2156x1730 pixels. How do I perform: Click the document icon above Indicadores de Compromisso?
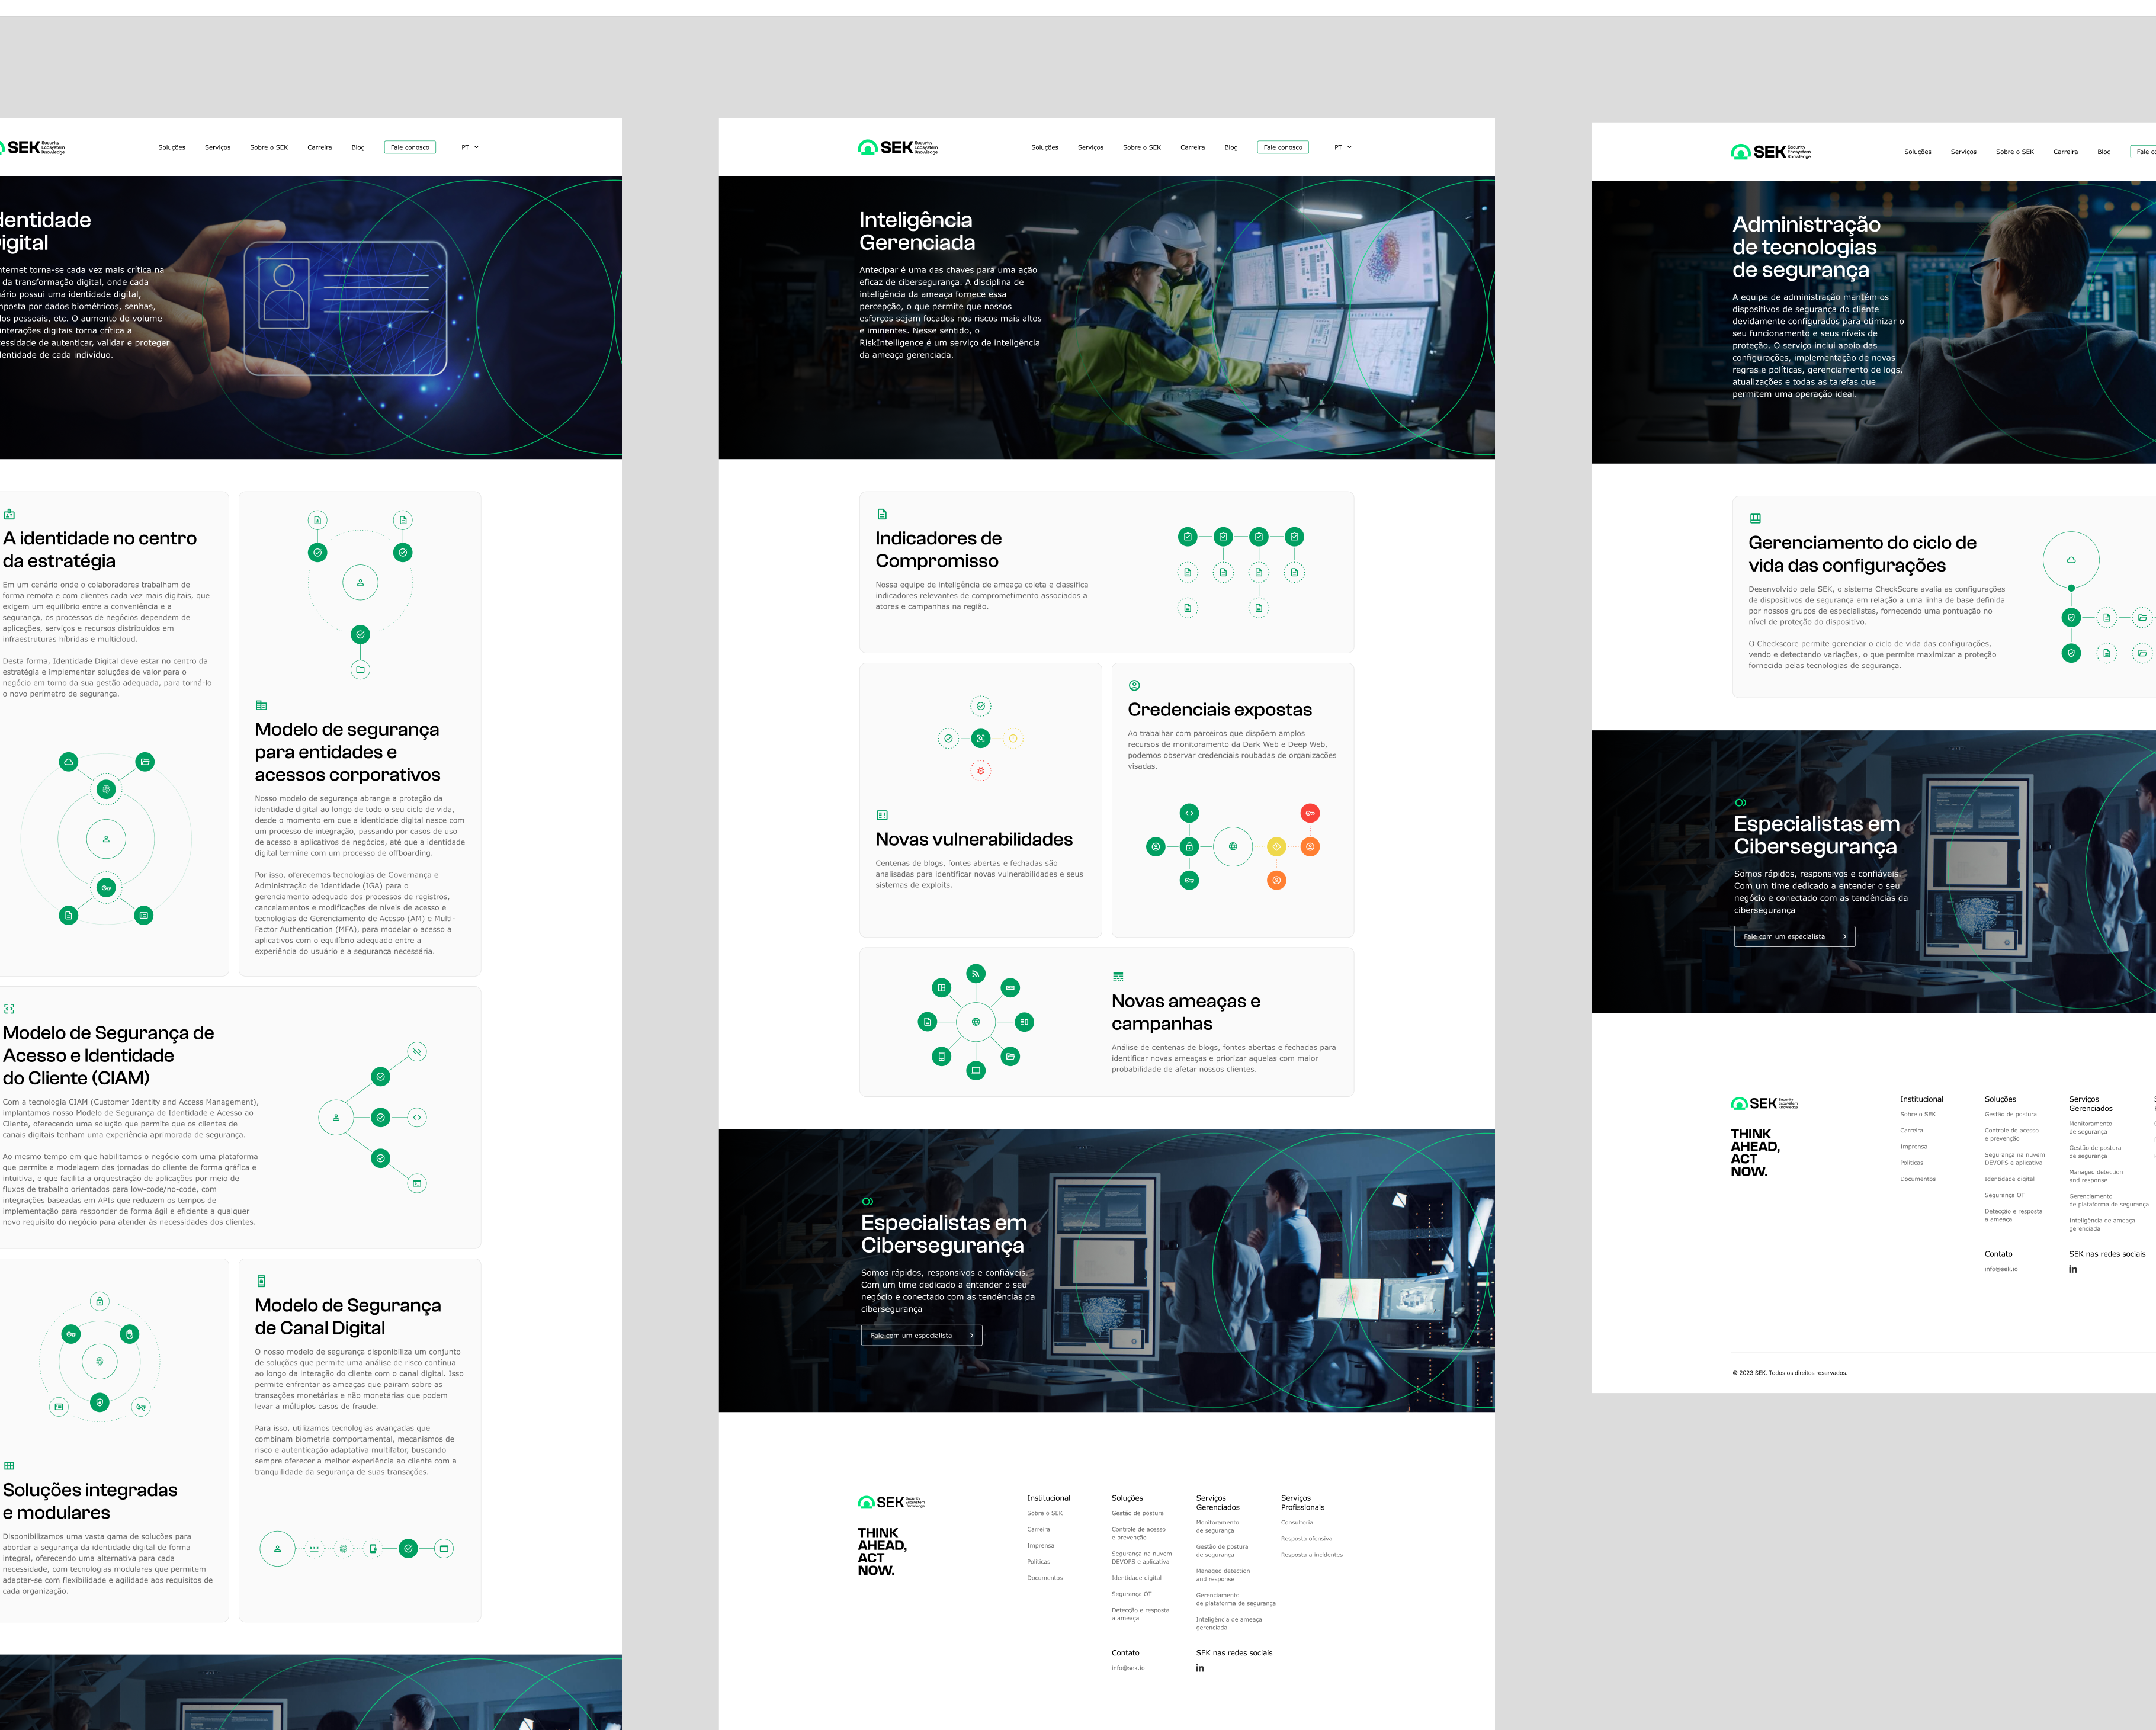(x=882, y=514)
